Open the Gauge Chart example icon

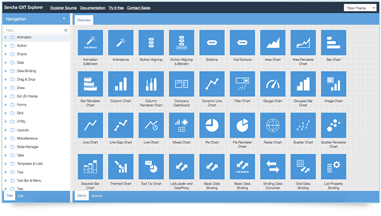point(273,84)
